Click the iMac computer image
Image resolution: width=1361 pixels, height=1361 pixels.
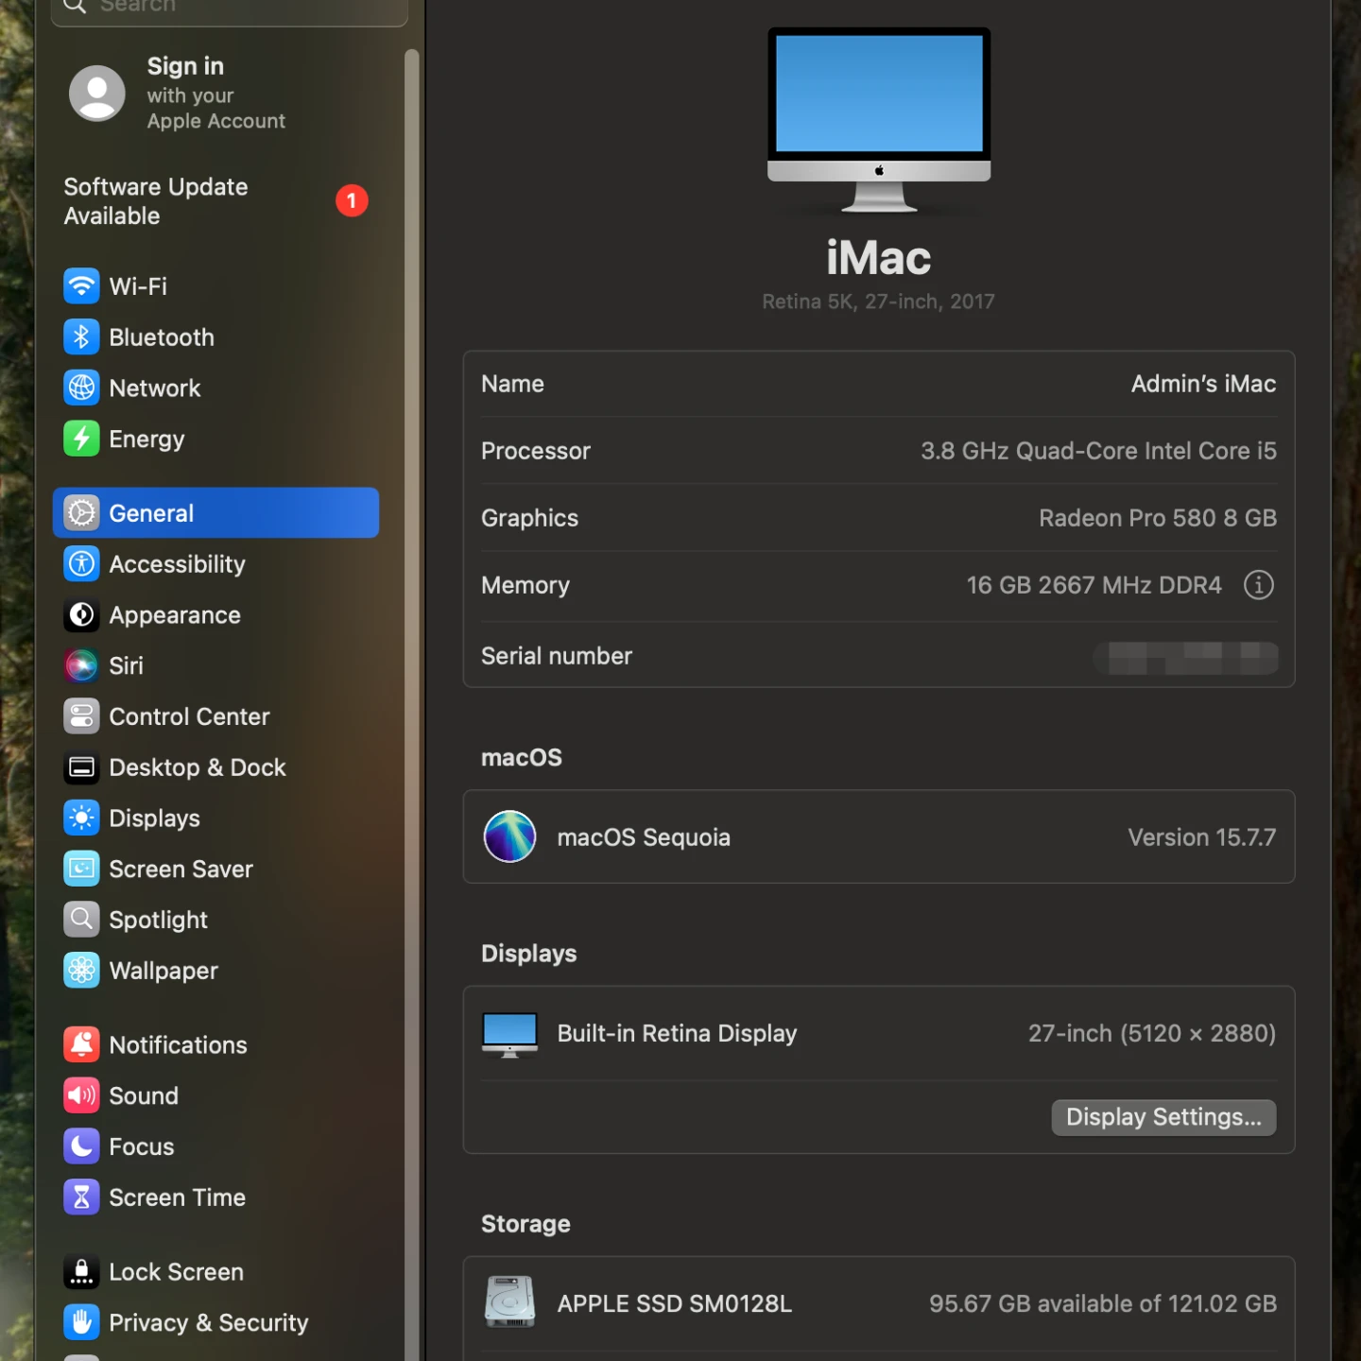tap(879, 120)
